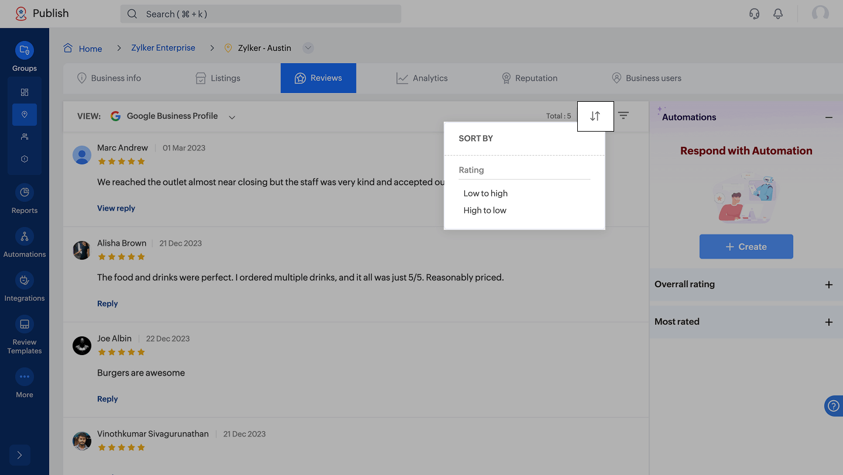This screenshot has height=475, width=843.
Task: Open the filter reviews icon
Action: point(623,116)
